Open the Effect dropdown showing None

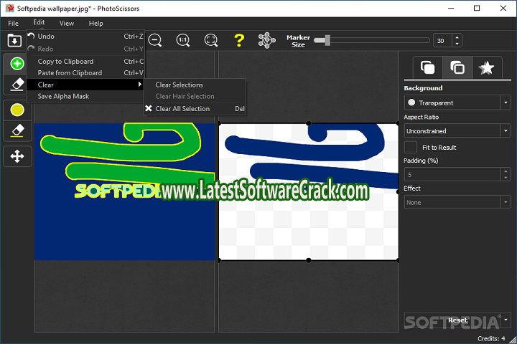457,203
